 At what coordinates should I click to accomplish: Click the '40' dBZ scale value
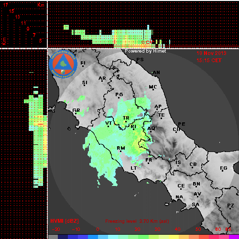coord(177,229)
